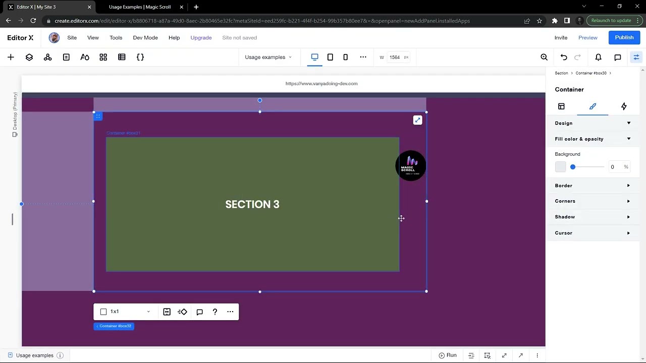The width and height of the screenshot is (646, 363).
Task: Click the Upgrade link
Action: click(x=201, y=38)
